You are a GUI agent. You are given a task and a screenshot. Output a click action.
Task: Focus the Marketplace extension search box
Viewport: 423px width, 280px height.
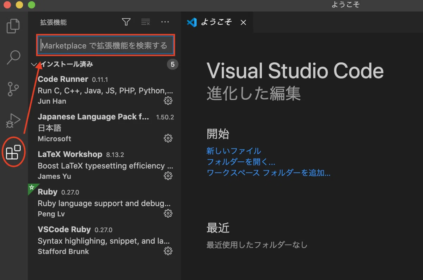click(x=105, y=45)
